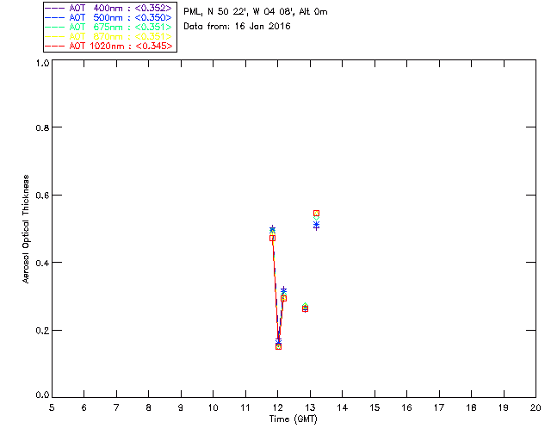Image resolution: width=551 pixels, height=441 pixels.
Task: Click the AOT 1020nm legend entry
Action: coord(109,46)
